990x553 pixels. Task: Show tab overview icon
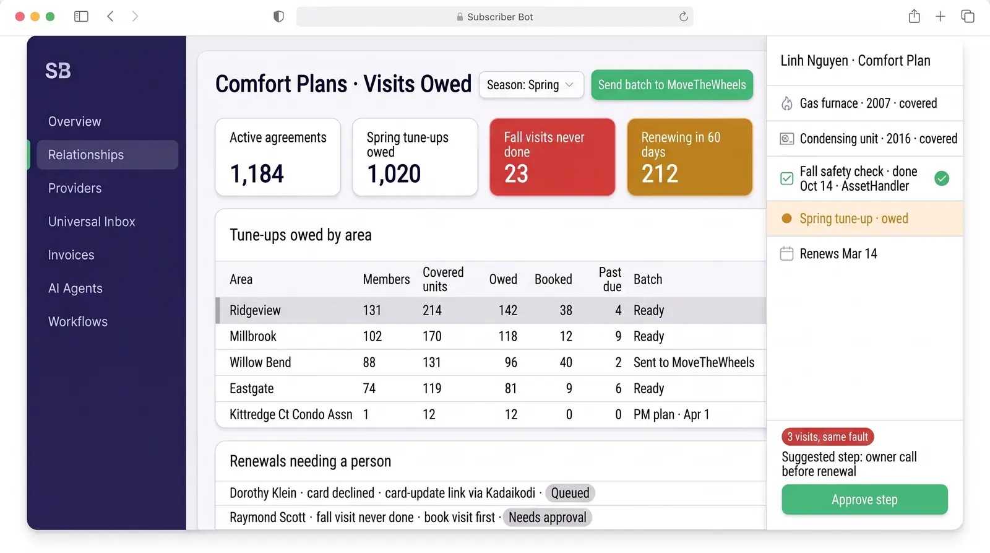click(x=968, y=17)
